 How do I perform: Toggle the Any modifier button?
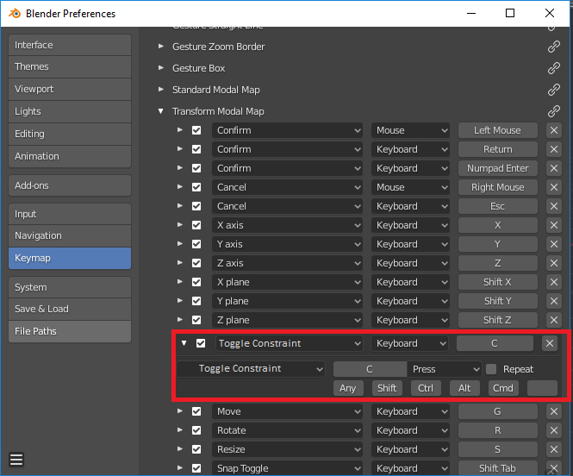coord(348,388)
